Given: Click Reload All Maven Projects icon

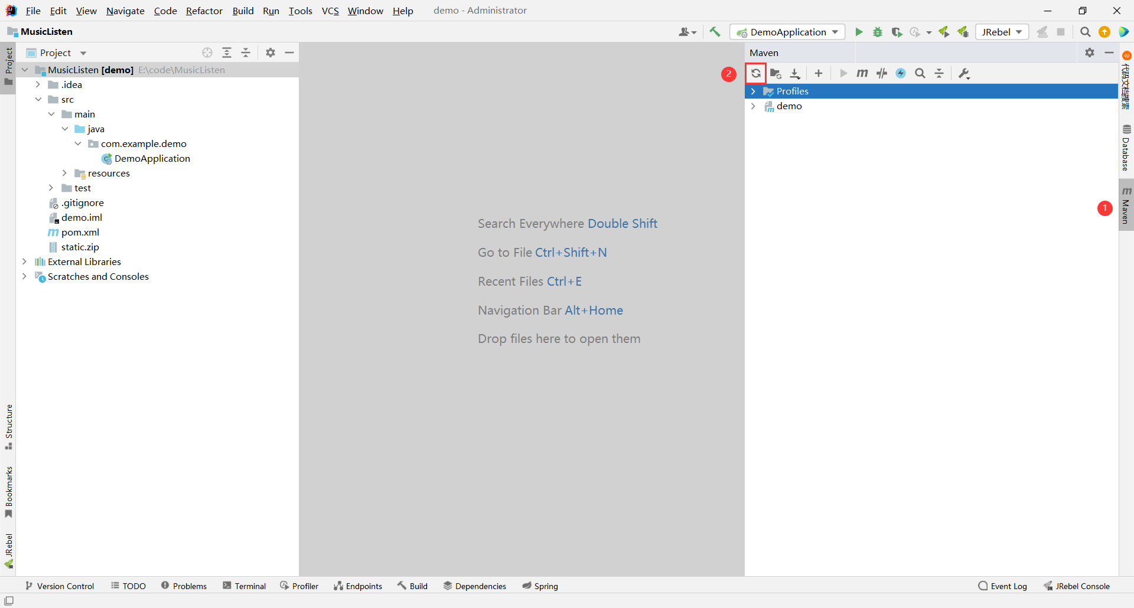Looking at the screenshot, I should click(755, 73).
